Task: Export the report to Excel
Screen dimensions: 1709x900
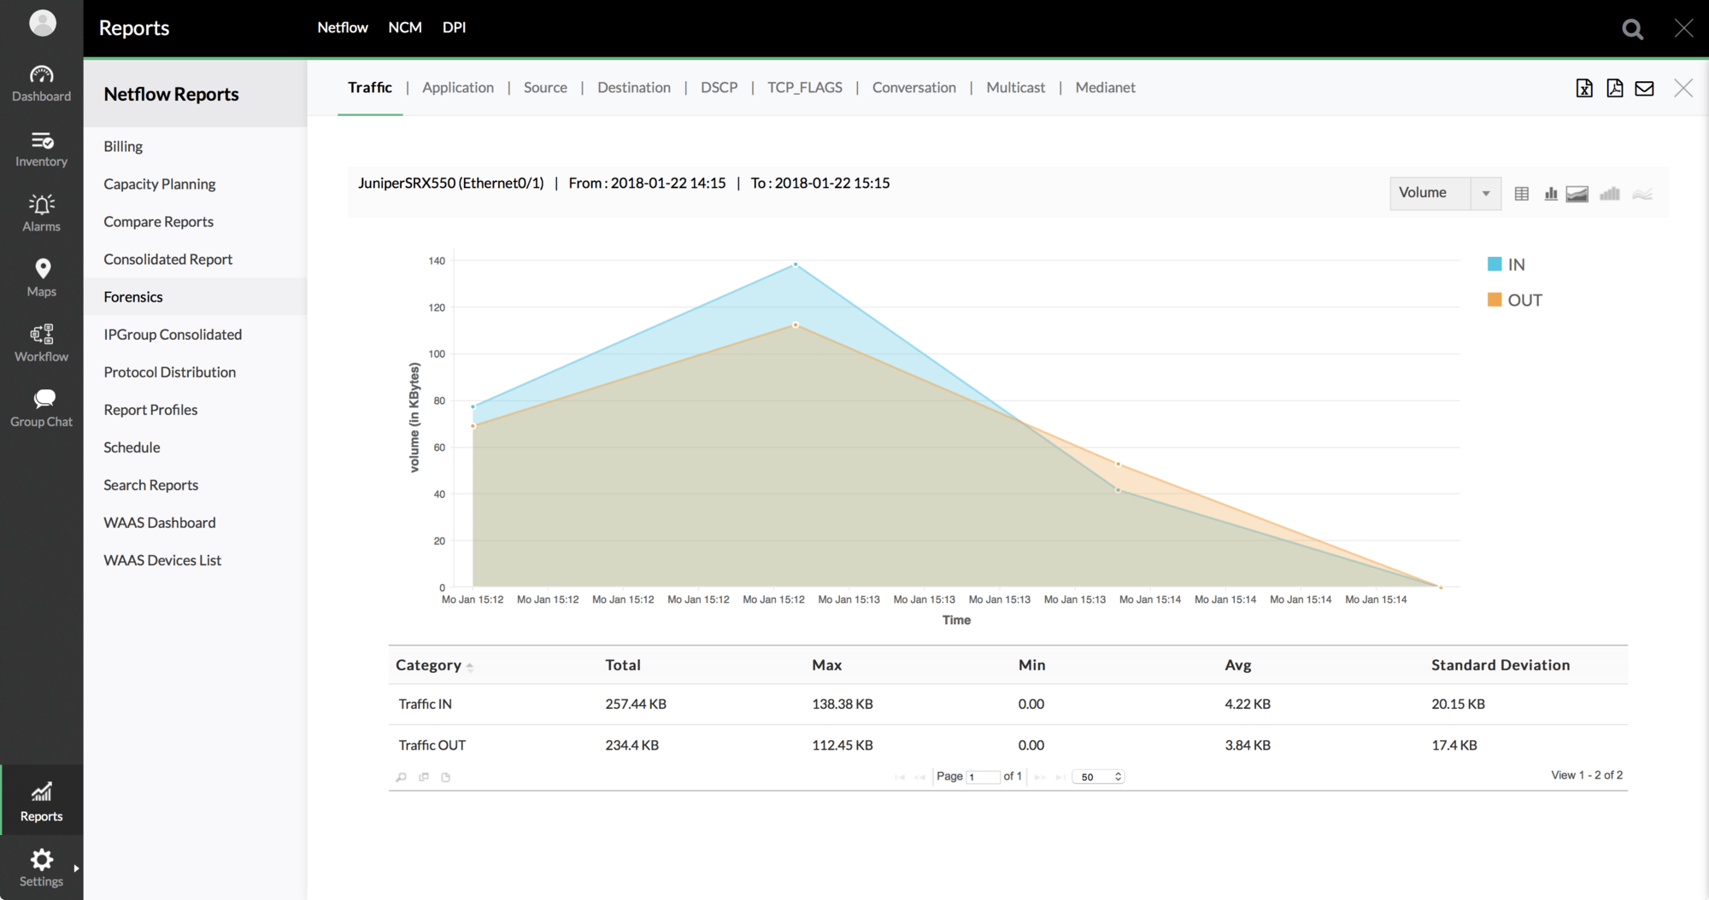Action: coord(1584,88)
